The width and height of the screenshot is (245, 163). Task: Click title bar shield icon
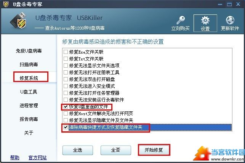point(6,4)
